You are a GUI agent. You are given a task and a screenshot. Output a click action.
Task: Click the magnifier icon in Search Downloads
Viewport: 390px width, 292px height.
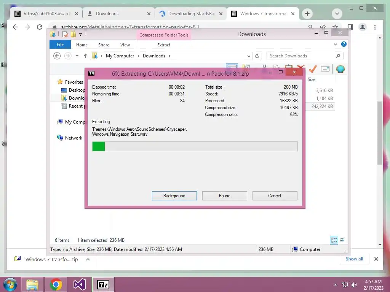(338, 56)
